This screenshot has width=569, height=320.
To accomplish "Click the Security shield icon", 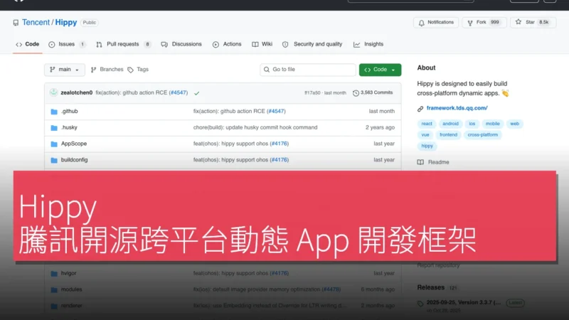I will pos(285,45).
